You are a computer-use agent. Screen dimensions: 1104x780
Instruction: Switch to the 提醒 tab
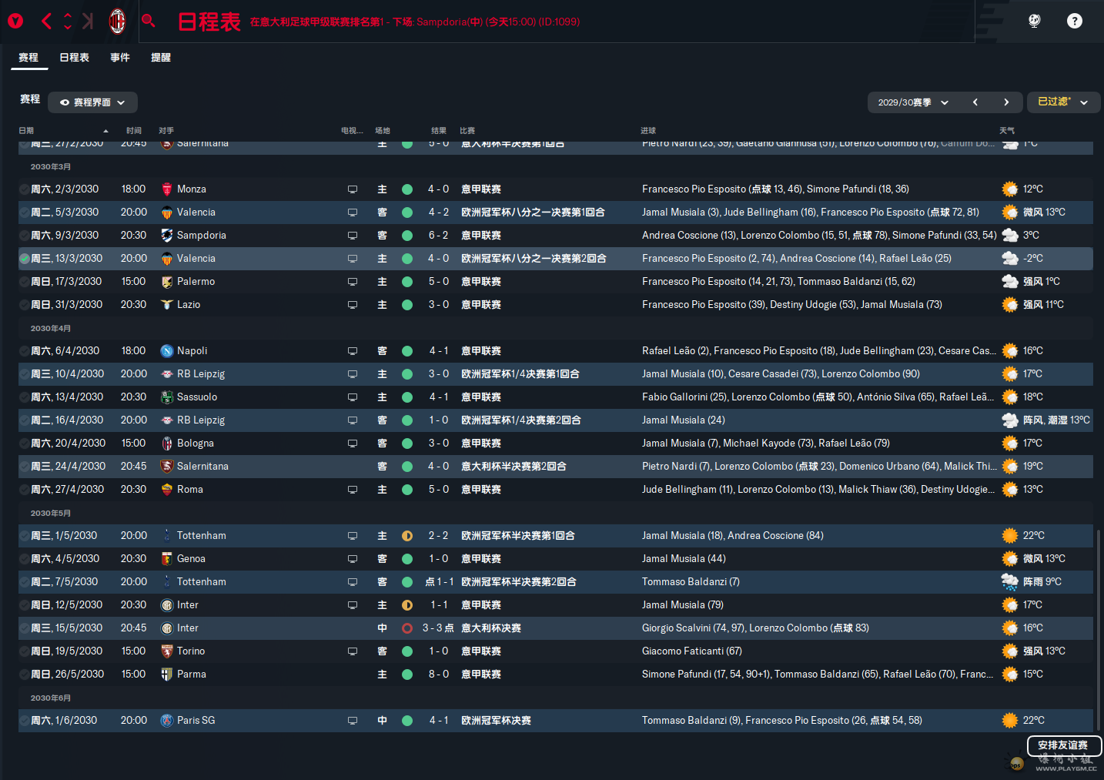click(161, 58)
